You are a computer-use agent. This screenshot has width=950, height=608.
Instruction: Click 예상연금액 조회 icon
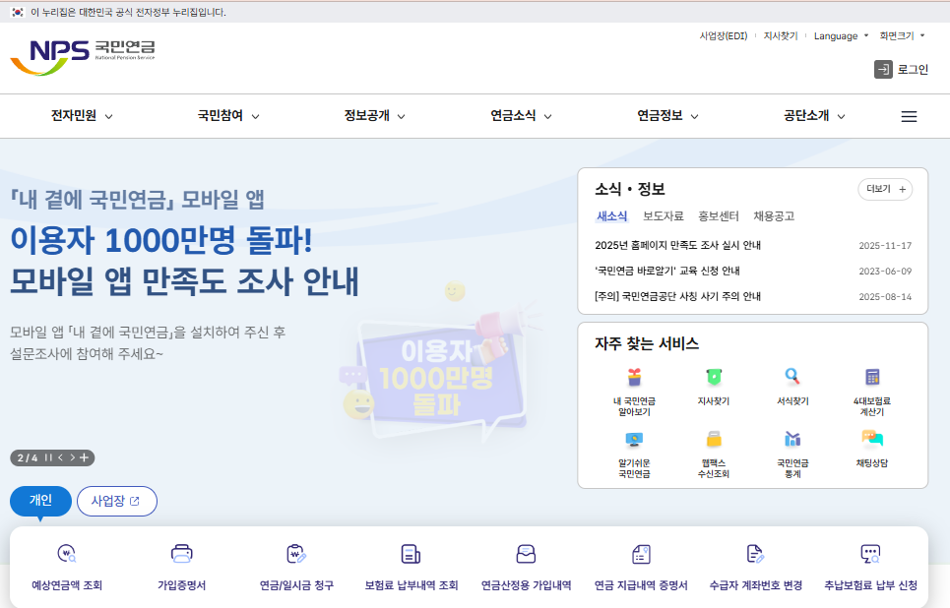(x=67, y=554)
